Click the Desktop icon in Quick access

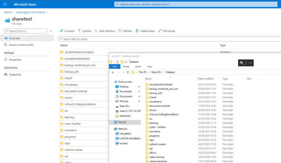[x=117, y=87]
